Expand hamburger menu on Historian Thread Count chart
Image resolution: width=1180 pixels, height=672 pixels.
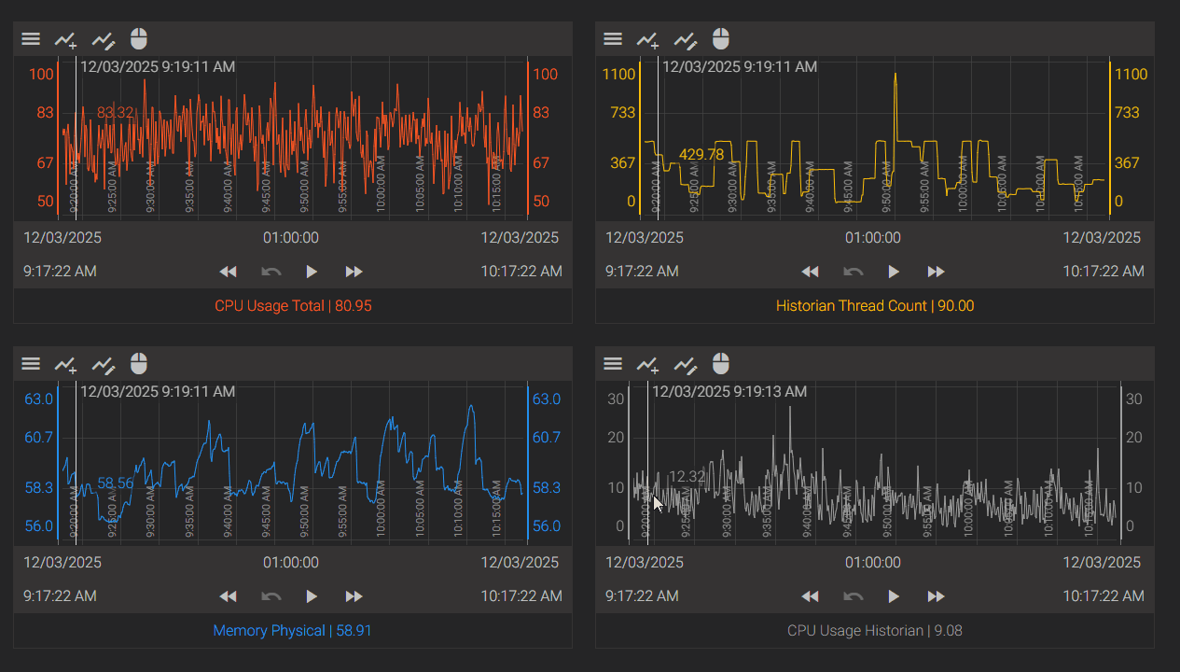coord(613,39)
